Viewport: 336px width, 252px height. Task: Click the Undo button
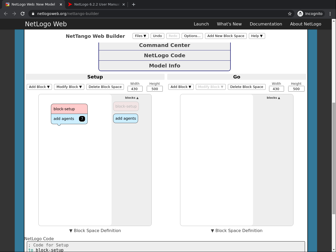pyautogui.click(x=157, y=36)
